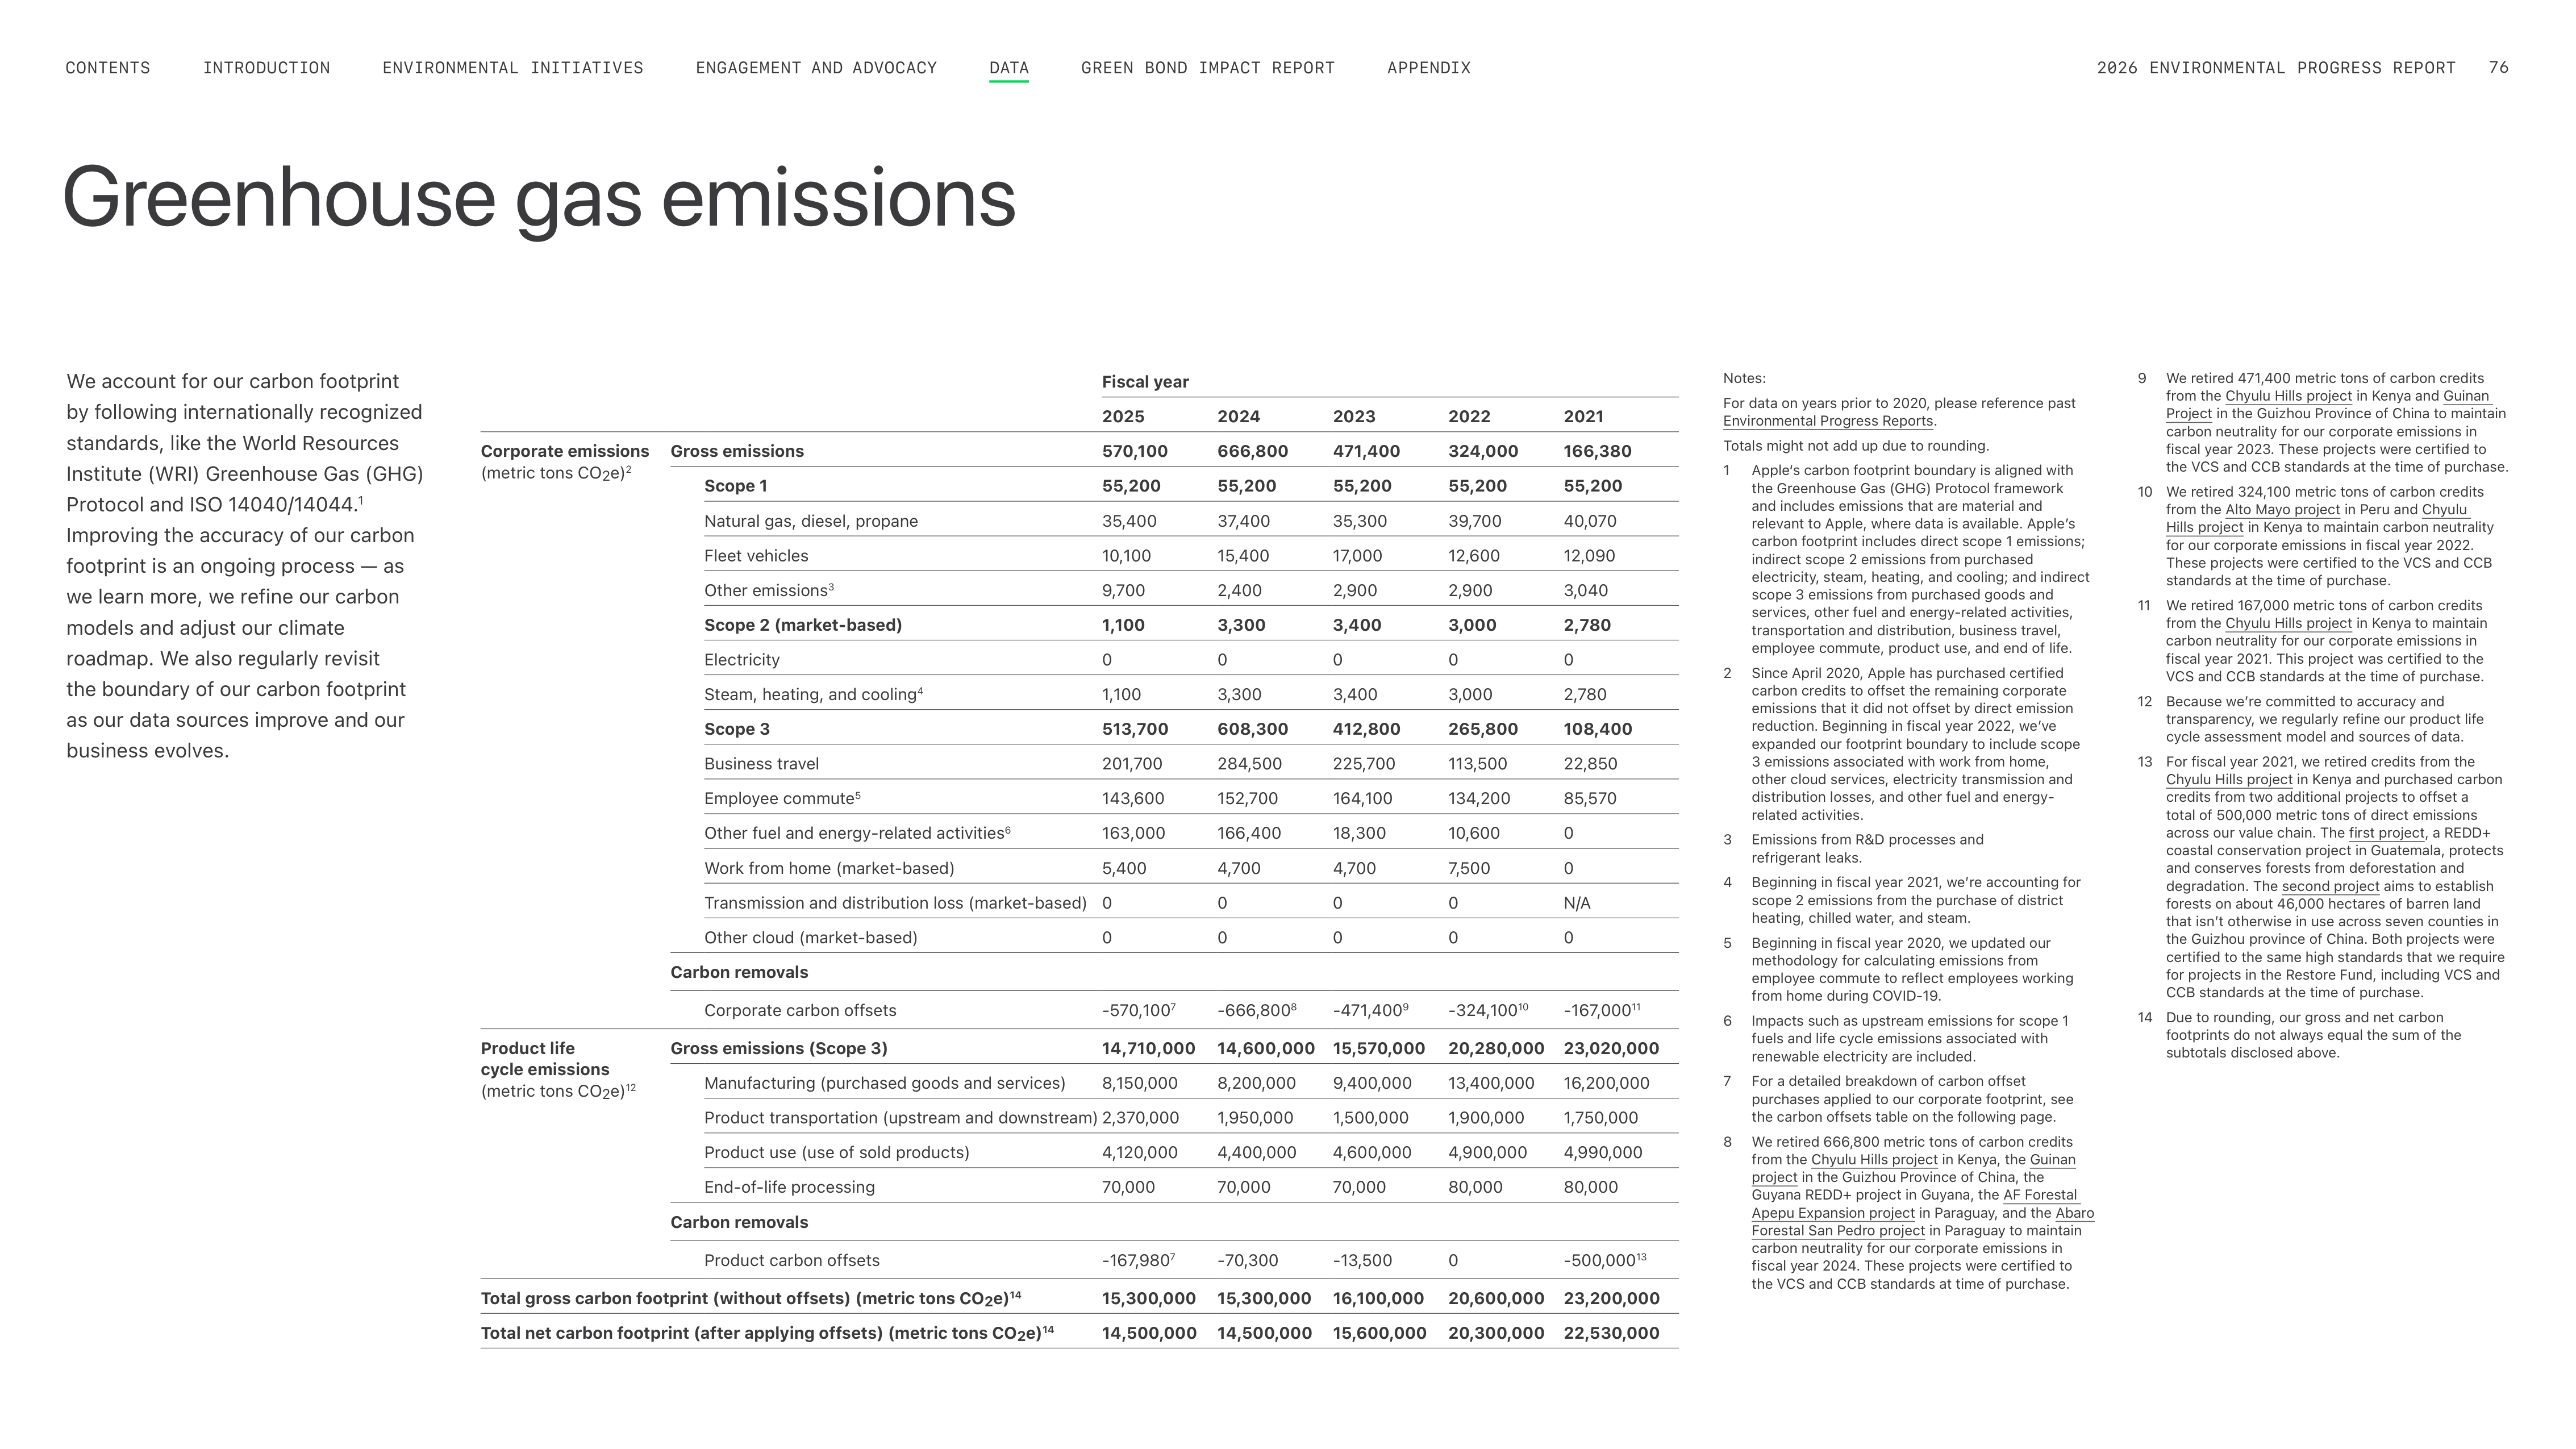Click the '2025' fiscal year column header
Image resolution: width=2576 pixels, height=1449 pixels.
[x=1123, y=417]
